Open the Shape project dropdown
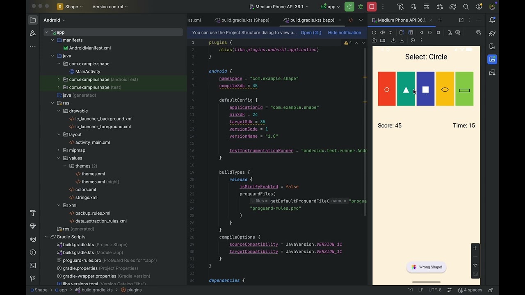525x295 pixels. click(x=70, y=7)
